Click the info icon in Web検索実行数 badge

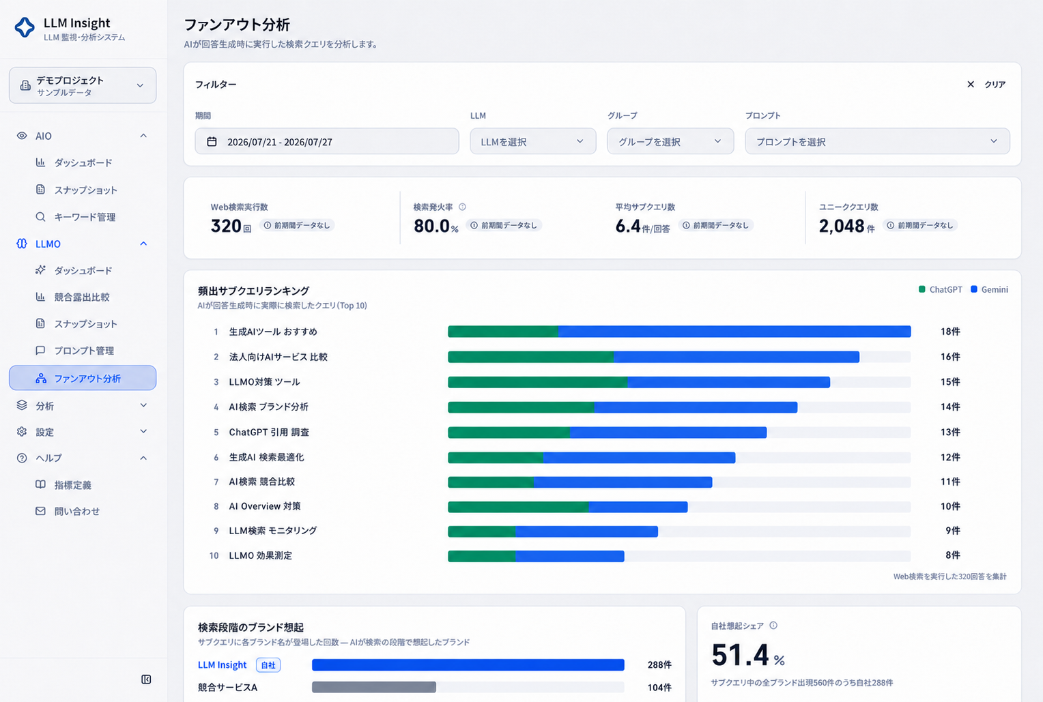(x=268, y=225)
